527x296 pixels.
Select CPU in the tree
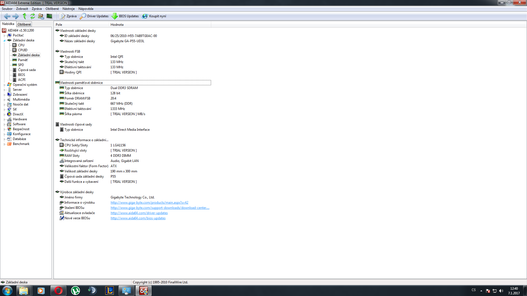click(x=21, y=45)
